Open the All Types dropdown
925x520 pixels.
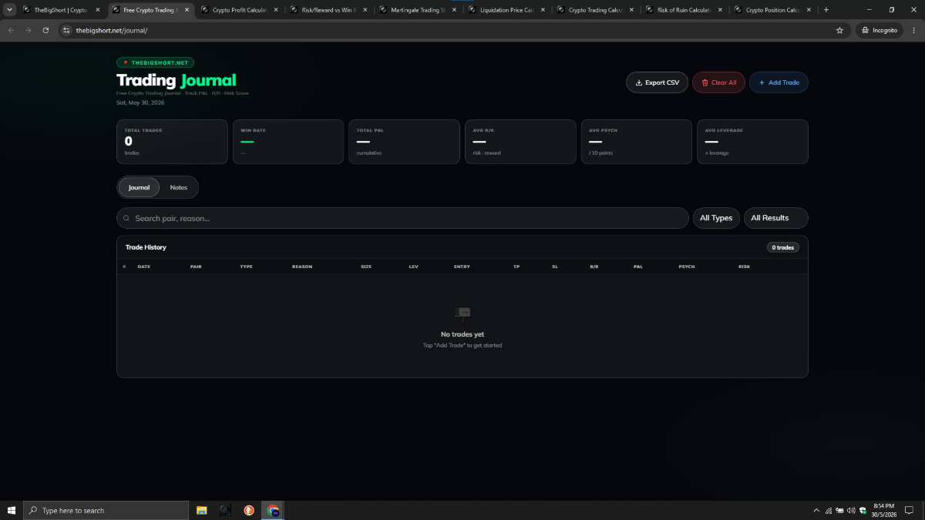(716, 218)
